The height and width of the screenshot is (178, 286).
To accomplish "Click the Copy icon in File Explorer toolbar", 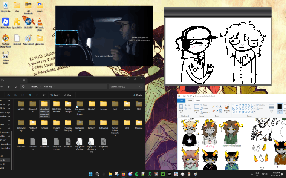I will pyautogui.click(x=16, y=95).
